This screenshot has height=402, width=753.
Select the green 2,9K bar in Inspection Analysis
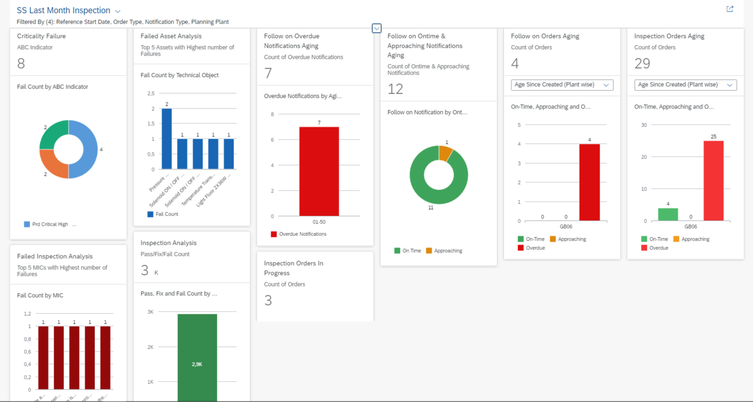point(197,357)
